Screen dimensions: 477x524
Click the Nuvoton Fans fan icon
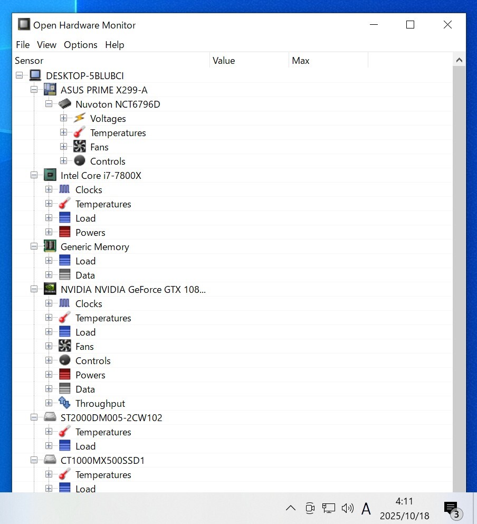pyautogui.click(x=80, y=146)
